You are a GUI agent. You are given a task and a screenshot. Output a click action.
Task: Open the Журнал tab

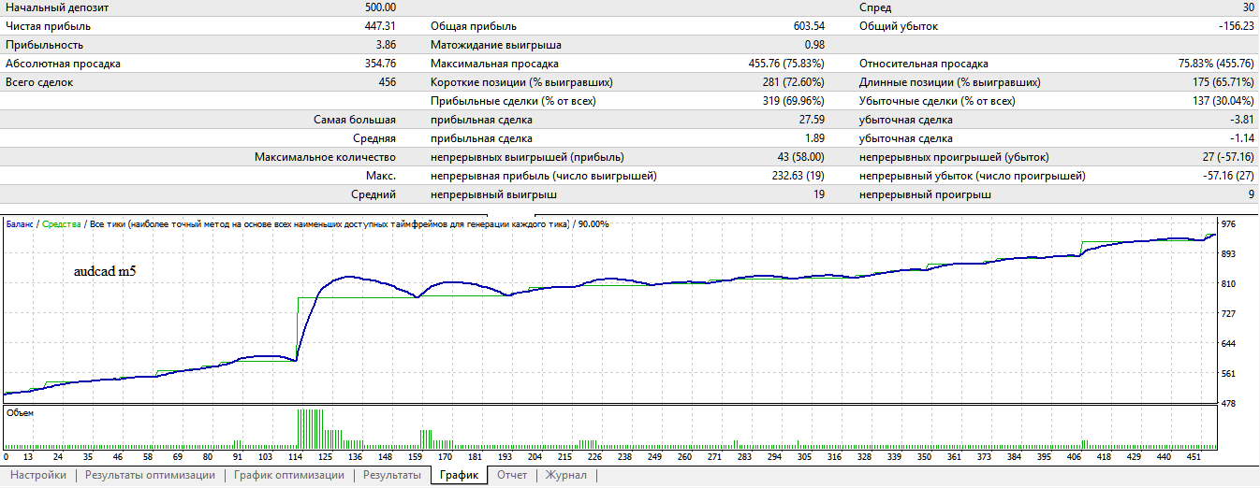coord(566,476)
